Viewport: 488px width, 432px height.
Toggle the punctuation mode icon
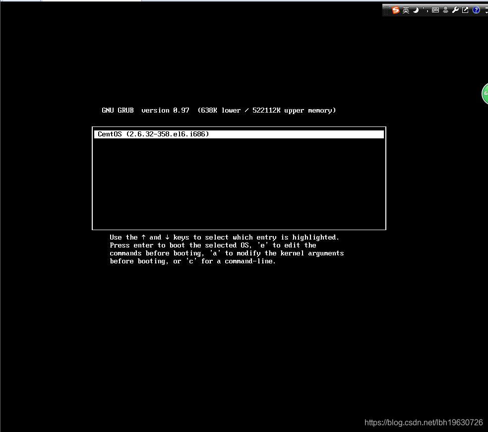pos(426,10)
